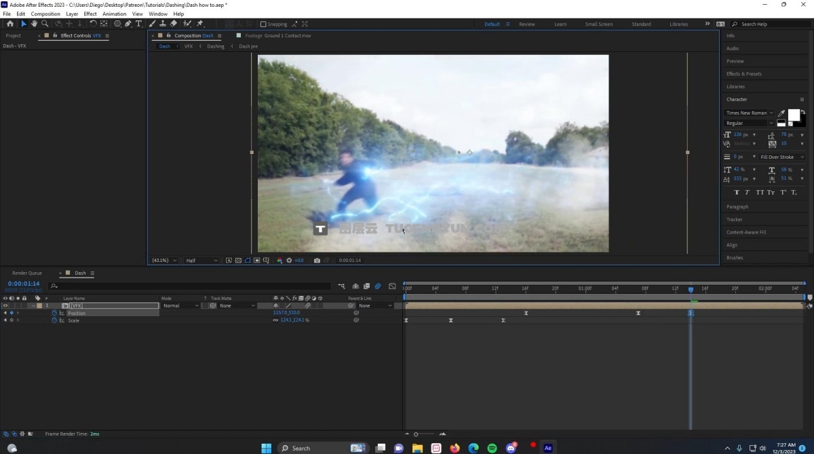Screen dimensions: 814x454
Task: Select the Eraser tool
Action: tap(173, 24)
